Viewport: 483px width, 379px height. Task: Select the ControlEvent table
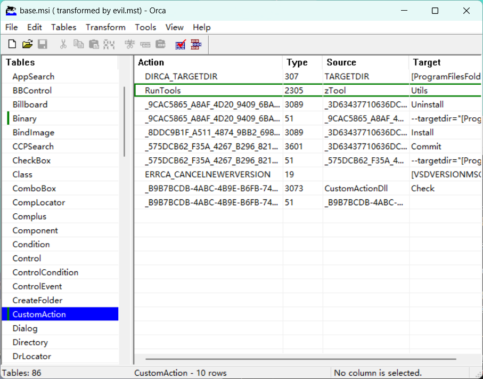37,286
